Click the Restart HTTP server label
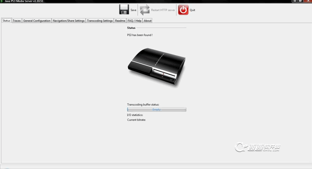Image resolution: width=312 pixels, height=169 pixels. pos(163,10)
